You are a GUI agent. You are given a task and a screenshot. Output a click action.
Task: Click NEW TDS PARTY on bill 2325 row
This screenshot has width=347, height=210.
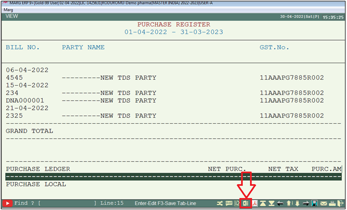coord(129,116)
